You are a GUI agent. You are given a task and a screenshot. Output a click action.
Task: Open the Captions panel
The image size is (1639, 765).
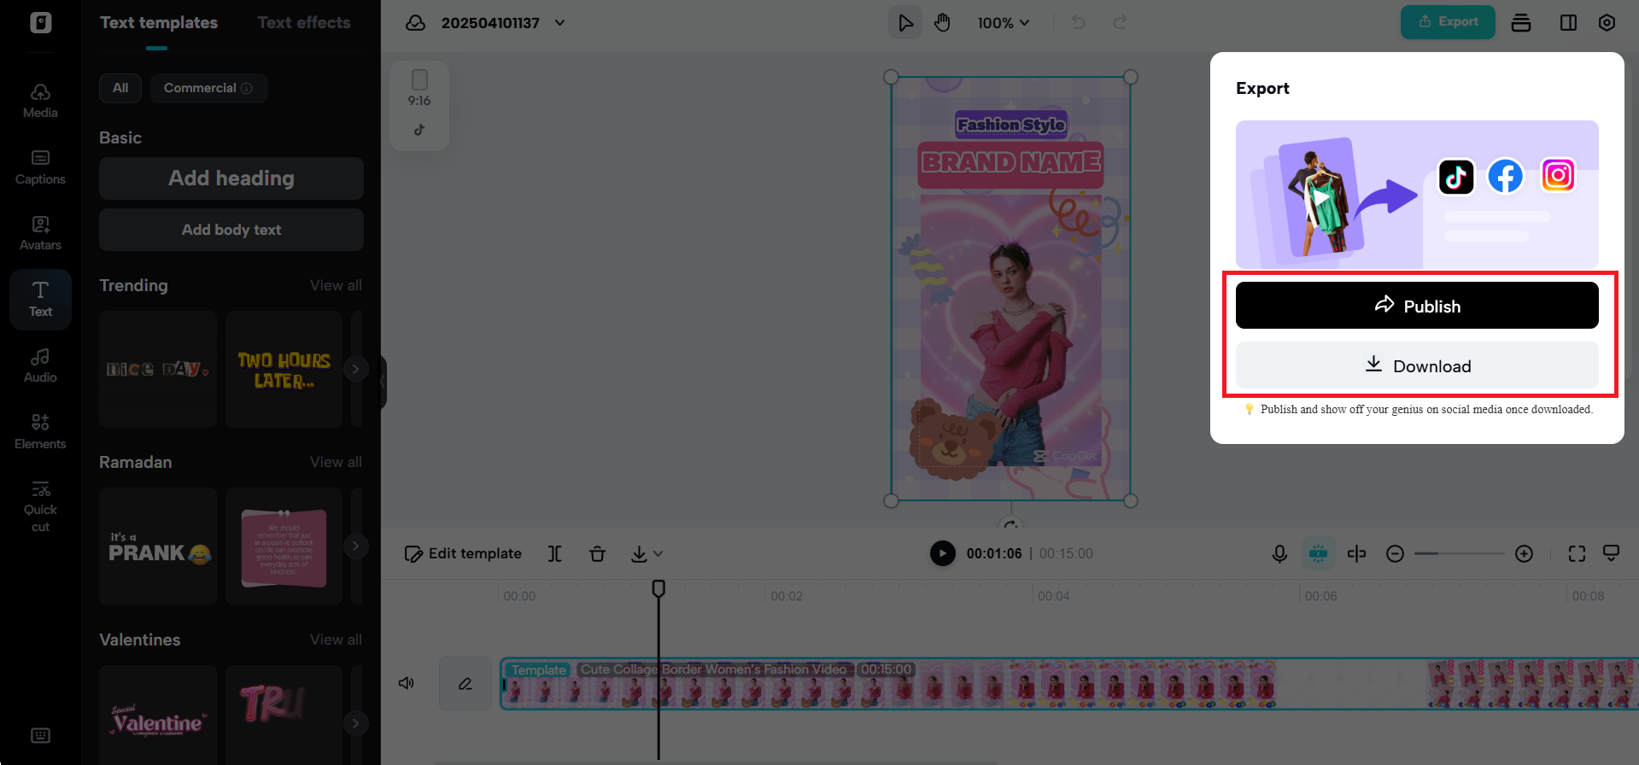[x=40, y=167]
